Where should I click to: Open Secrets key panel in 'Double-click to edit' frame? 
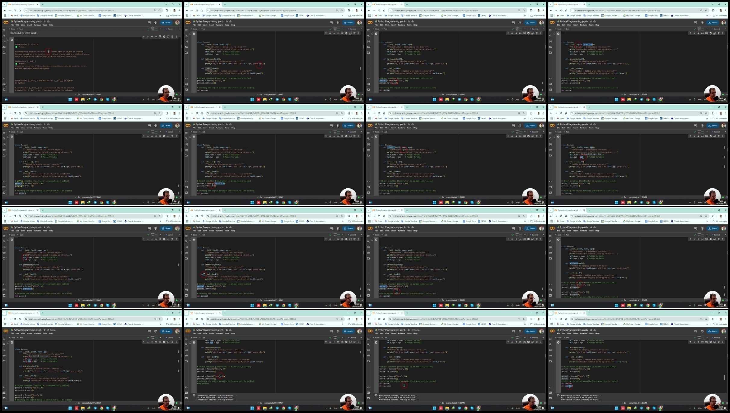pos(4,47)
